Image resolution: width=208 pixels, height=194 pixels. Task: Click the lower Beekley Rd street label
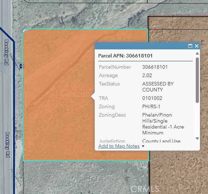pyautogui.click(x=8, y=145)
